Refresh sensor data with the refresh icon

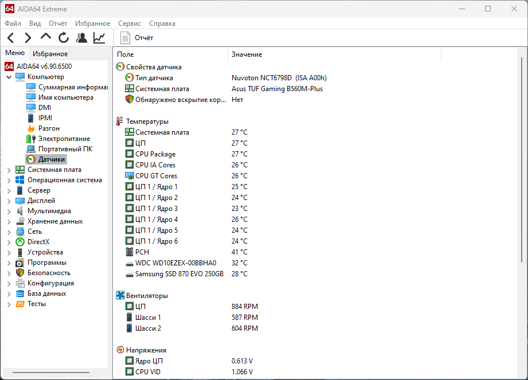[63, 38]
